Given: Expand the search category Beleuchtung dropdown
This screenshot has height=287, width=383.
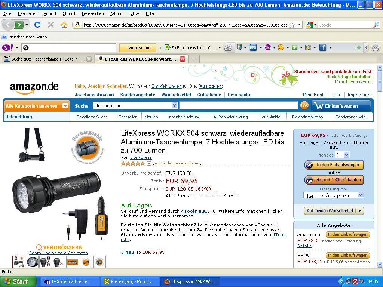Looking at the screenshot, I should tap(174, 106).
